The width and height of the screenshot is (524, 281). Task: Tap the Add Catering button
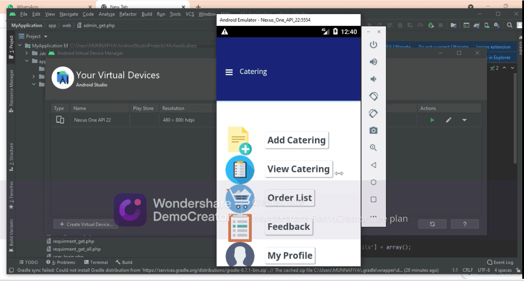[x=297, y=140]
